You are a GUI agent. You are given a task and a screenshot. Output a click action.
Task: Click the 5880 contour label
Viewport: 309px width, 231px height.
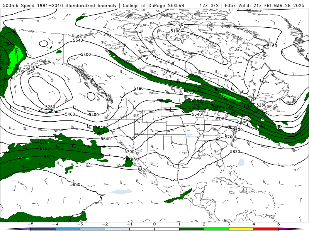point(75,184)
